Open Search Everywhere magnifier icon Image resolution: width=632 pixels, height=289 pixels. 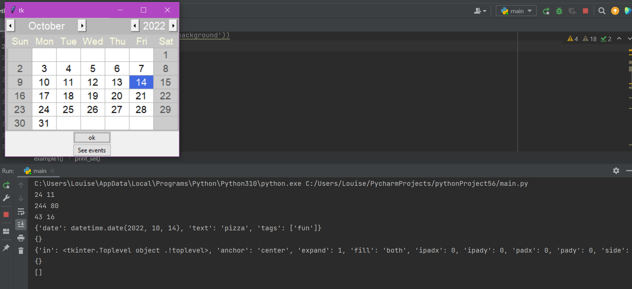click(602, 11)
